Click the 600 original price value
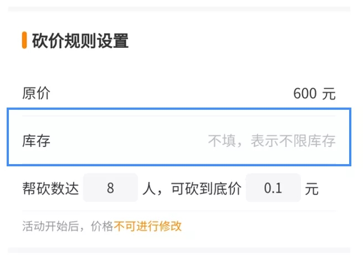 click(304, 94)
